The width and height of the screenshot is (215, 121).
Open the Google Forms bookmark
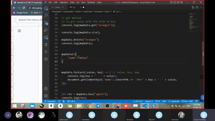(20, 13)
